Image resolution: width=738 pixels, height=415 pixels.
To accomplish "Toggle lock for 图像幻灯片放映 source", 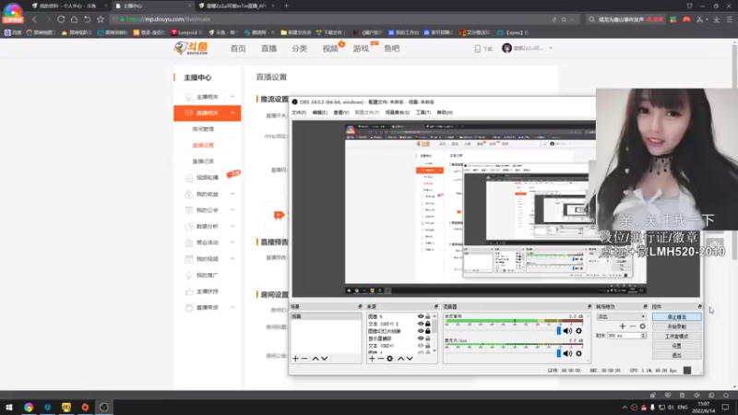I will [428, 331].
